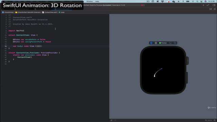Click the editor options lines icon

coord(211,9)
